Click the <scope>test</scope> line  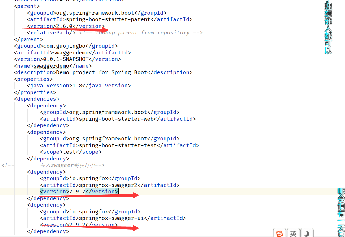71,152
